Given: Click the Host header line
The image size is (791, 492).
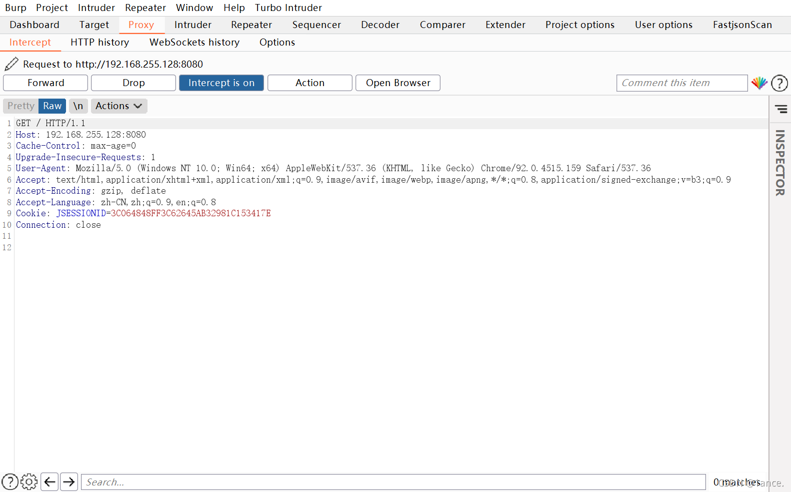Looking at the screenshot, I should [x=81, y=135].
